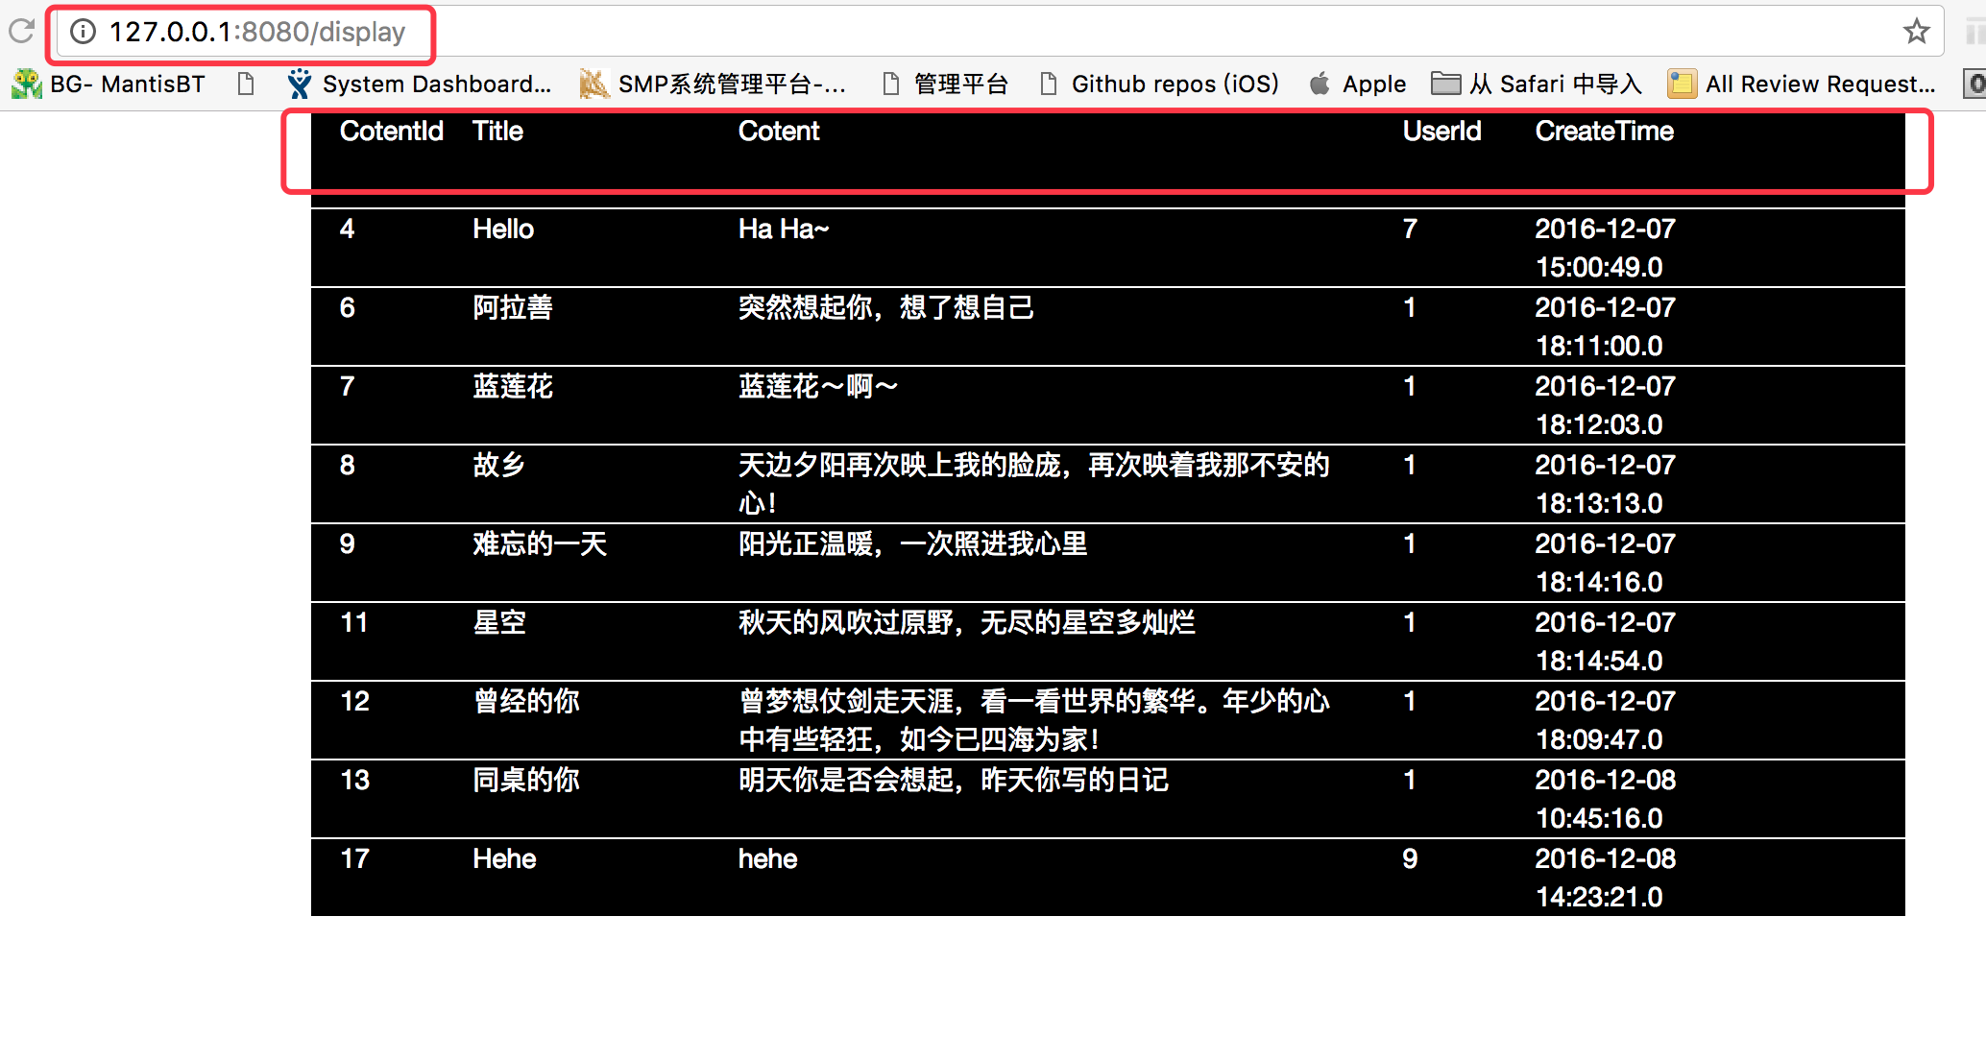
Task: Click the time '2016-12-07 18:13:13.0'
Action: pyautogui.click(x=1605, y=484)
